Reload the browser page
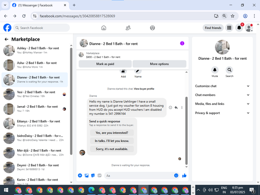This screenshot has height=195, width=260. pyautogui.click(x=24, y=16)
